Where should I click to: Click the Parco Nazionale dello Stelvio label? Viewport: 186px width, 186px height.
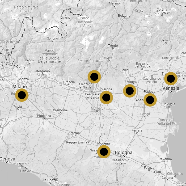click(x=84, y=22)
